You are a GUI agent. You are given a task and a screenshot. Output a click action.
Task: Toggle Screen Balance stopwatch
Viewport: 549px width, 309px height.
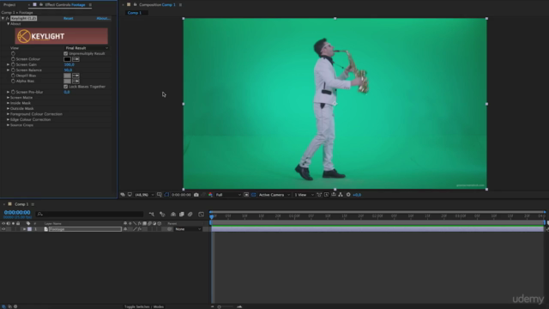pos(13,70)
